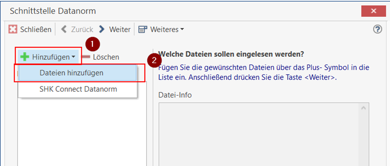Click the Weiteres text label
The height and width of the screenshot is (166, 390).
point(164,30)
